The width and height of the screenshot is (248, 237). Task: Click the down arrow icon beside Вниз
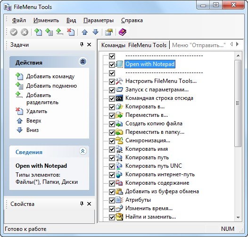pos(19,130)
